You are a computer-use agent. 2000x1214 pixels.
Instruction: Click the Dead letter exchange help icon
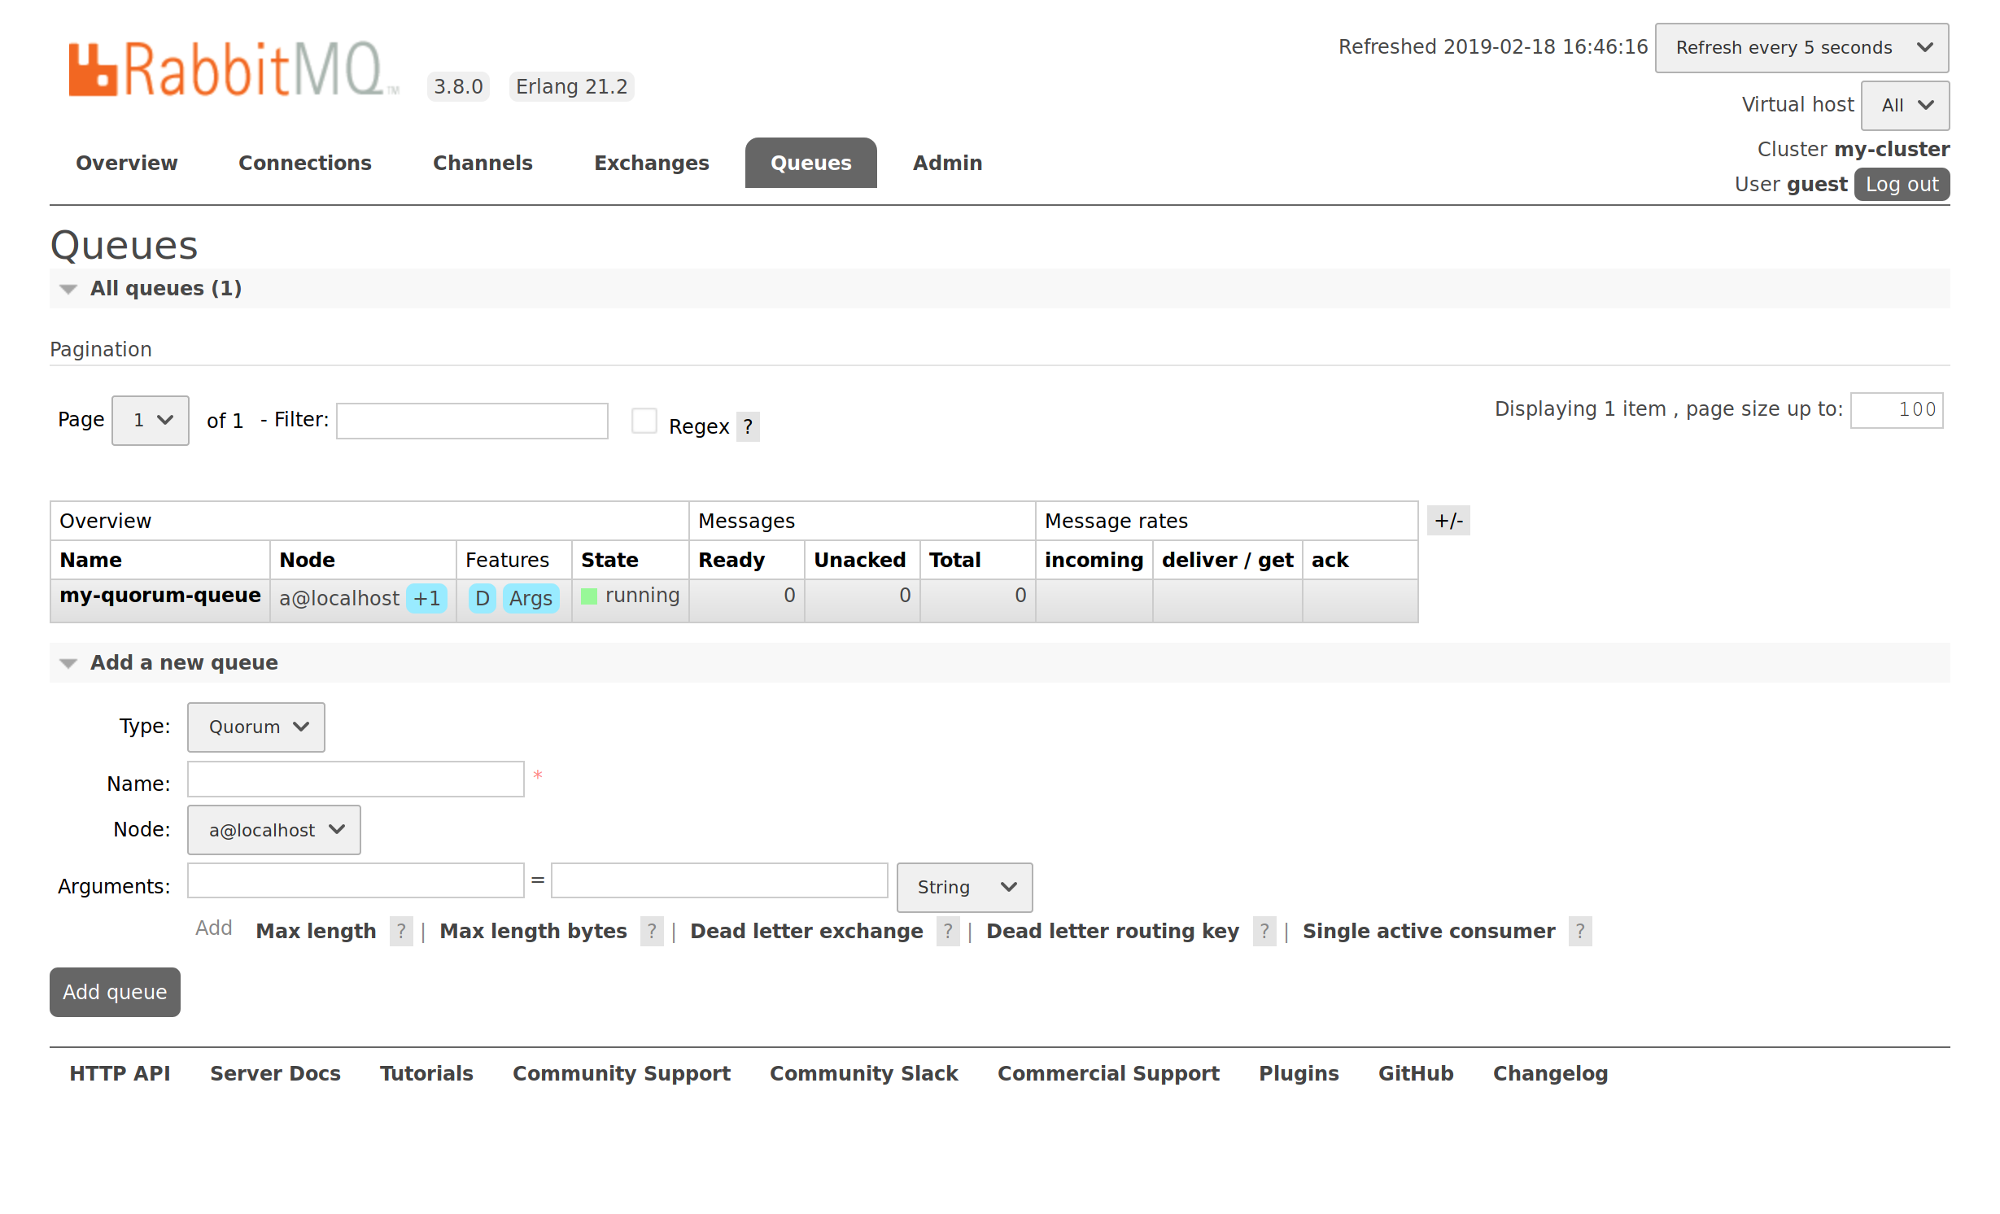click(947, 931)
